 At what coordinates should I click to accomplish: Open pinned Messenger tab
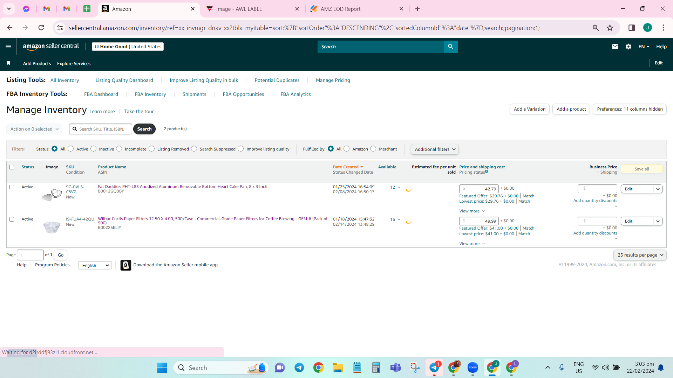(x=26, y=9)
